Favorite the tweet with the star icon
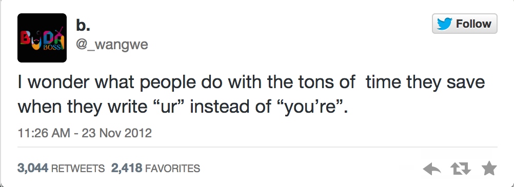Screen dimensions: 514x187 pyautogui.click(x=489, y=169)
